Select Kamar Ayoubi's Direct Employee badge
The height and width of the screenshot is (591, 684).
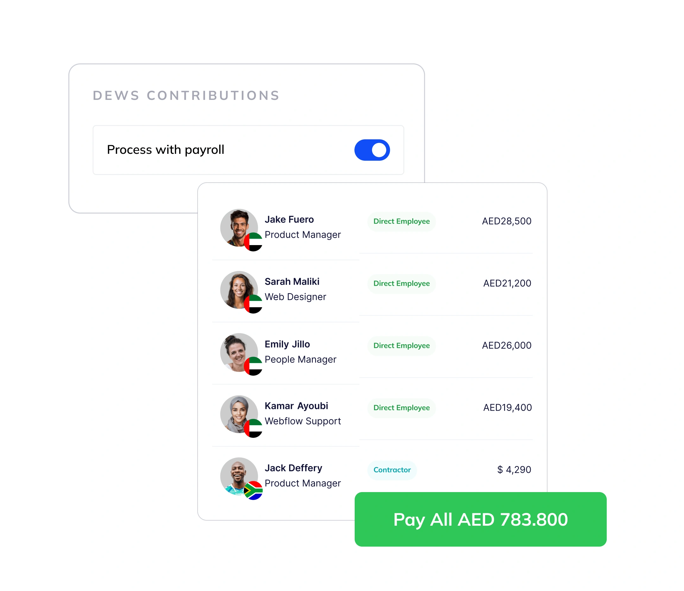[402, 407]
